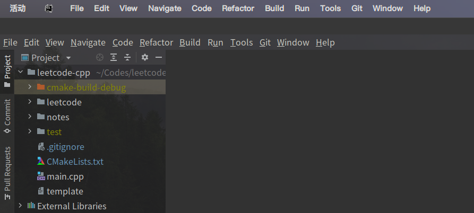Click the locate/select opened file crosshair icon
The width and height of the screenshot is (474, 213).
coord(99,57)
